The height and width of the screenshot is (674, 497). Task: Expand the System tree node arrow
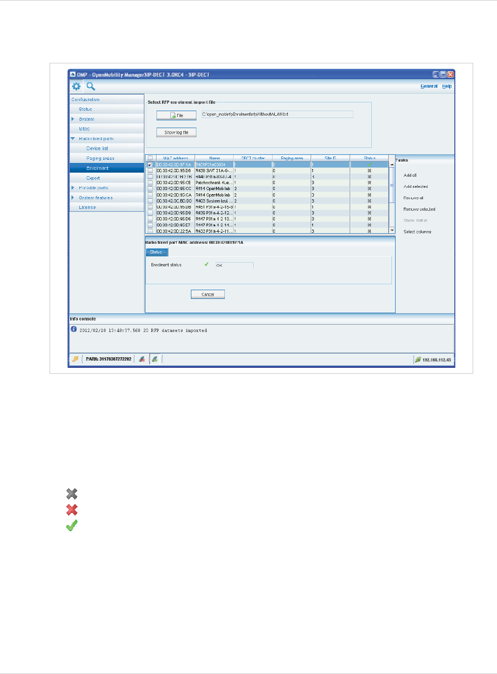pos(73,119)
